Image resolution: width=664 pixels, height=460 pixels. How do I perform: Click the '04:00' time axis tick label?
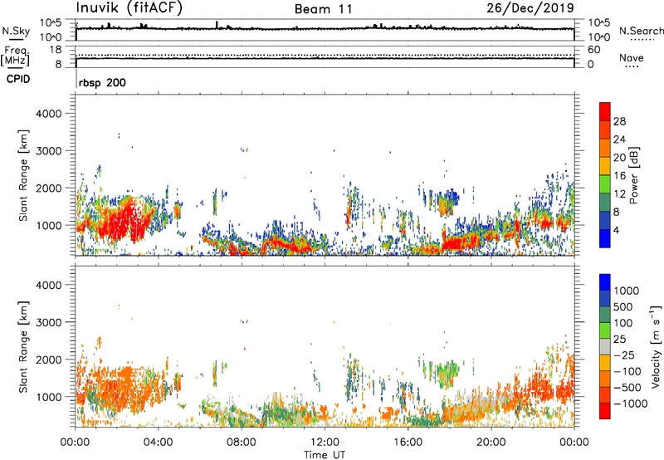click(159, 443)
